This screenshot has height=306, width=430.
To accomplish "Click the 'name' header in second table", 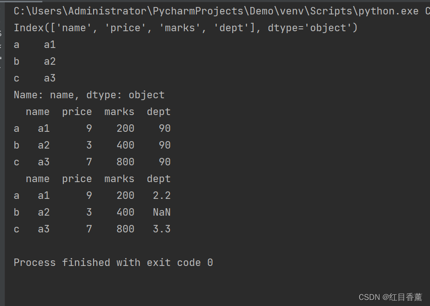I will point(38,179).
